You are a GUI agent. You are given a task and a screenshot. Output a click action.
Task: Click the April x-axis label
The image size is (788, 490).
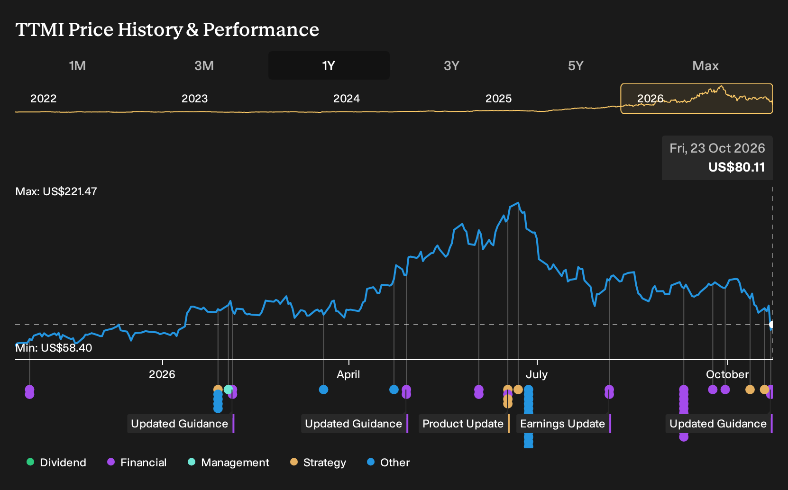[348, 374]
